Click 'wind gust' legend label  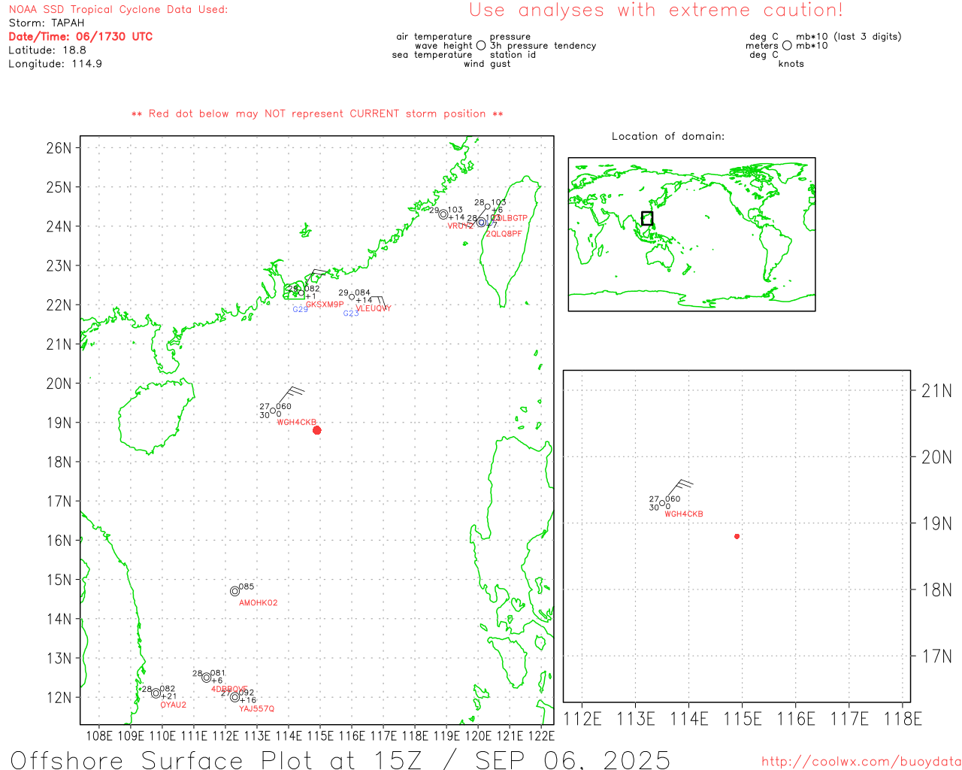pos(487,64)
